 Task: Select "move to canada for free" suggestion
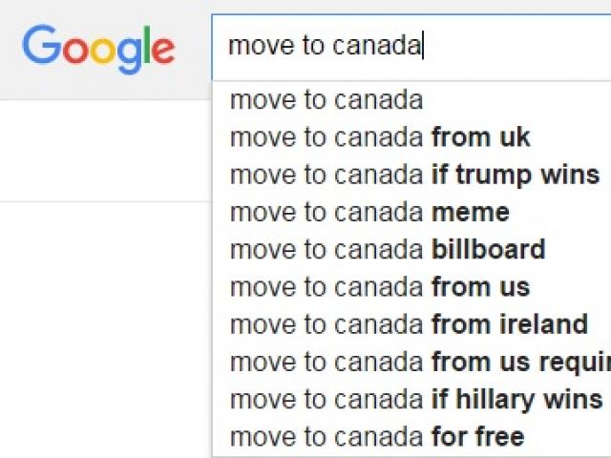pyautogui.click(x=377, y=437)
